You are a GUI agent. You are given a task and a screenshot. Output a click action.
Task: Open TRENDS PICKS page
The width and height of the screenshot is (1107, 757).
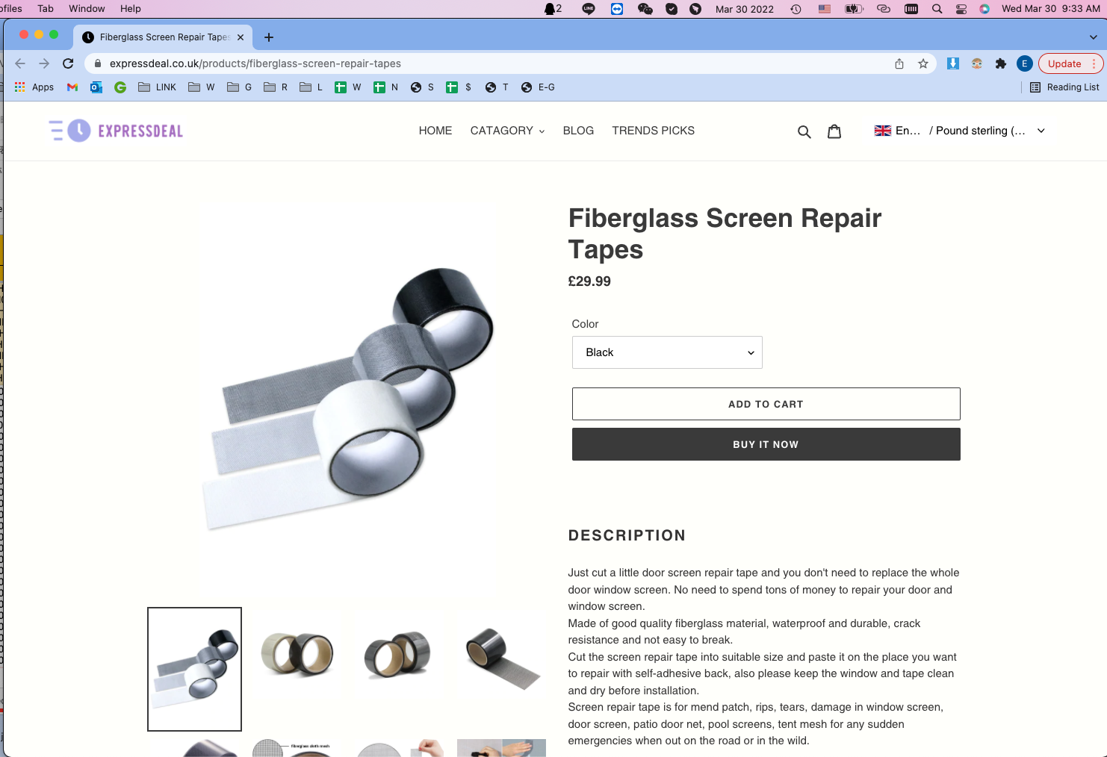coord(653,131)
